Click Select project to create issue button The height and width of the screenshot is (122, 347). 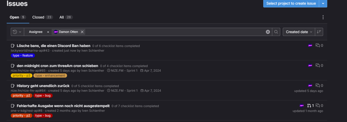pos(291,3)
